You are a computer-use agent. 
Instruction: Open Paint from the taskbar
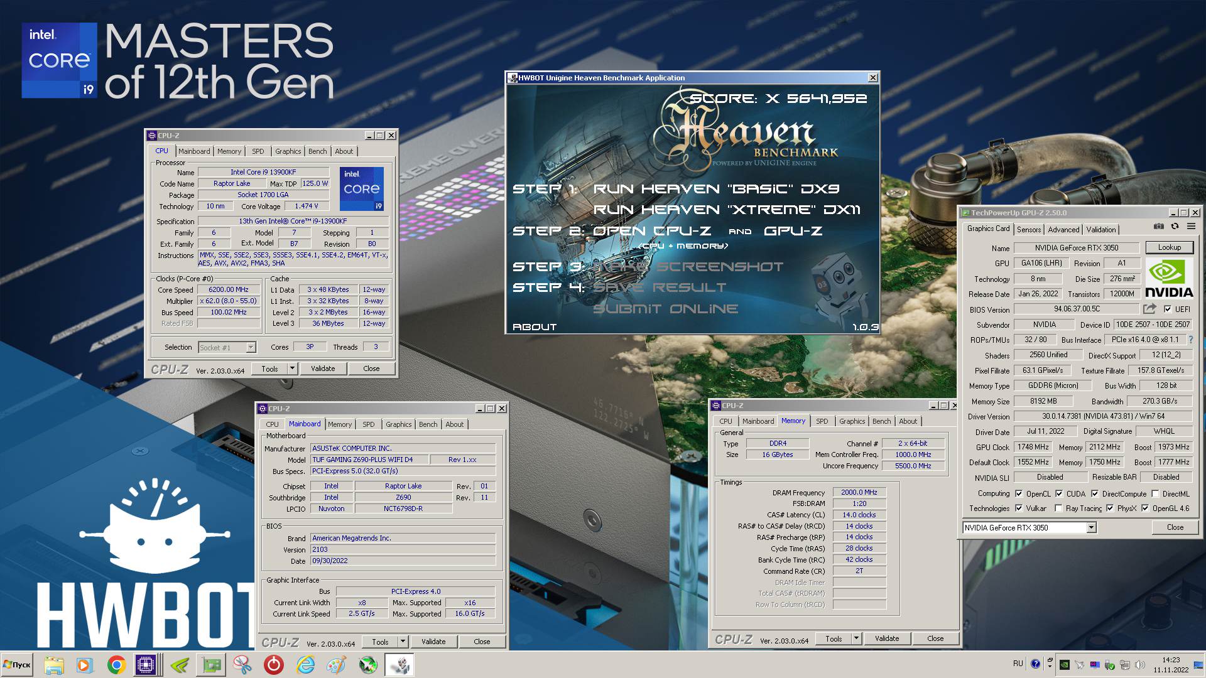[x=337, y=665]
